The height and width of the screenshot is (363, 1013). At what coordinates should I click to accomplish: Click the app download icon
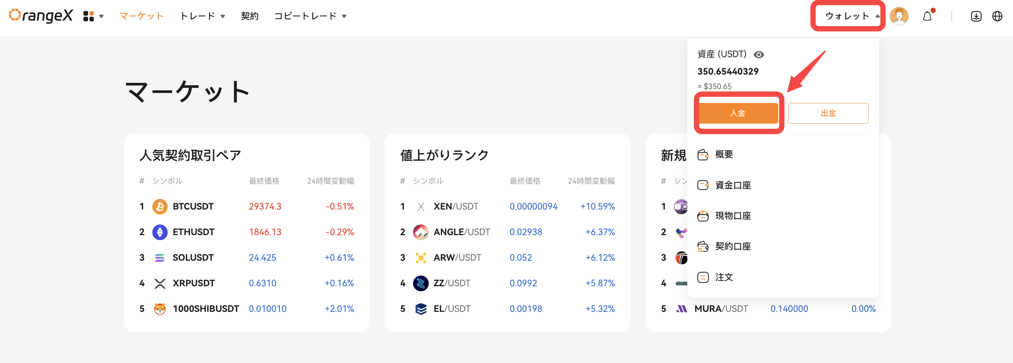976,16
